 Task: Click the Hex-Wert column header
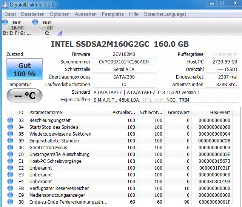pyautogui.click(x=212, y=112)
